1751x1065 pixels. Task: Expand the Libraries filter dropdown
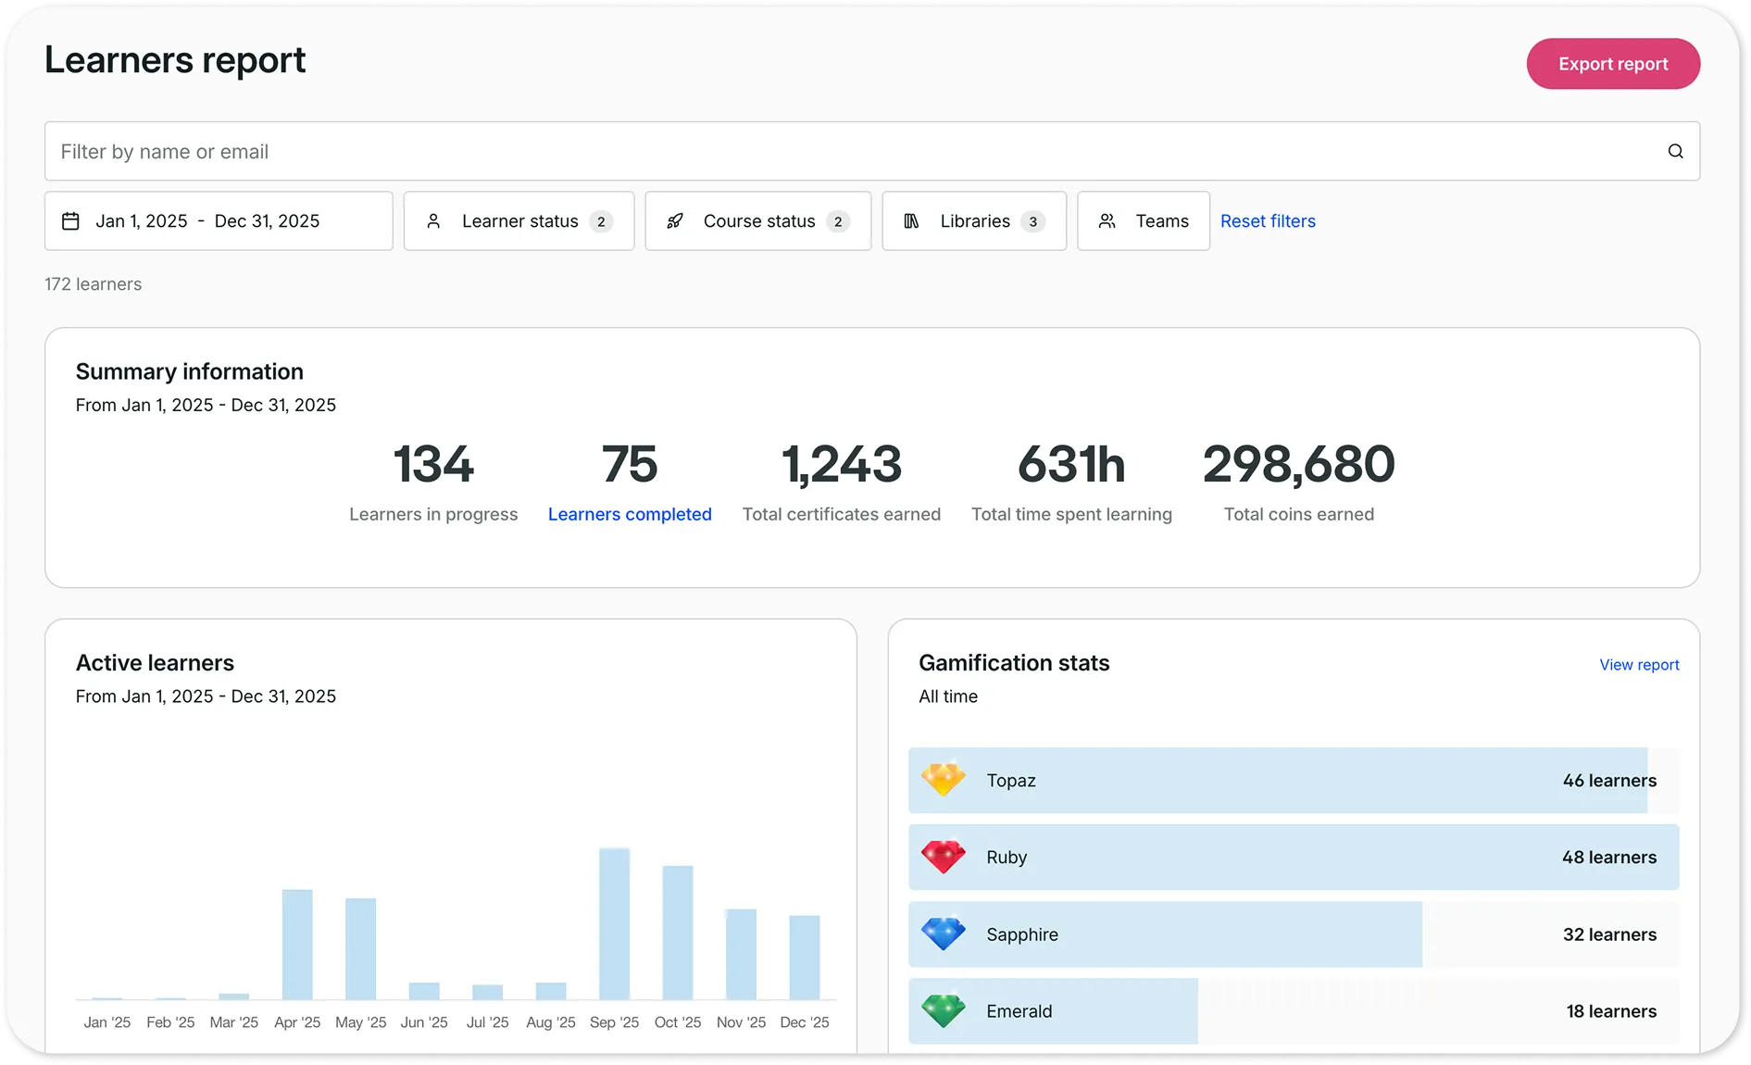click(974, 221)
